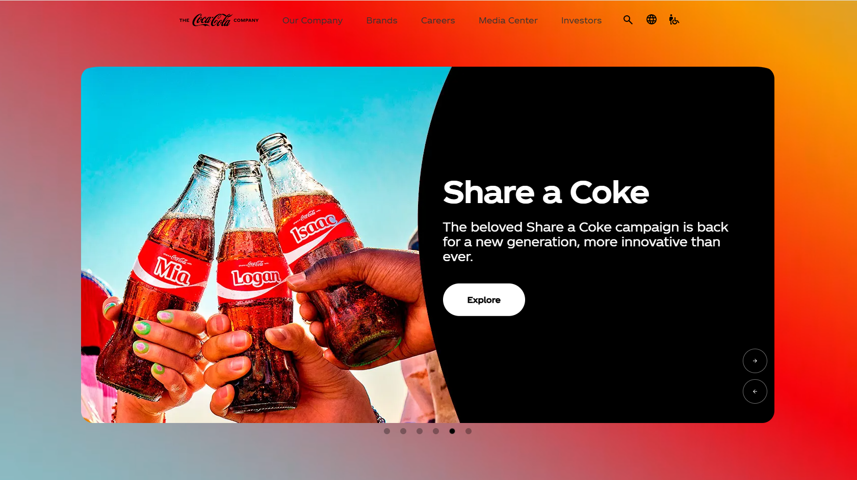Click the globe language selector icon
This screenshot has width=857, height=480.
pyautogui.click(x=651, y=19)
